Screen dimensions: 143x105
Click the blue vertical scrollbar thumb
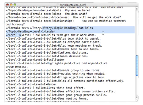137,66
